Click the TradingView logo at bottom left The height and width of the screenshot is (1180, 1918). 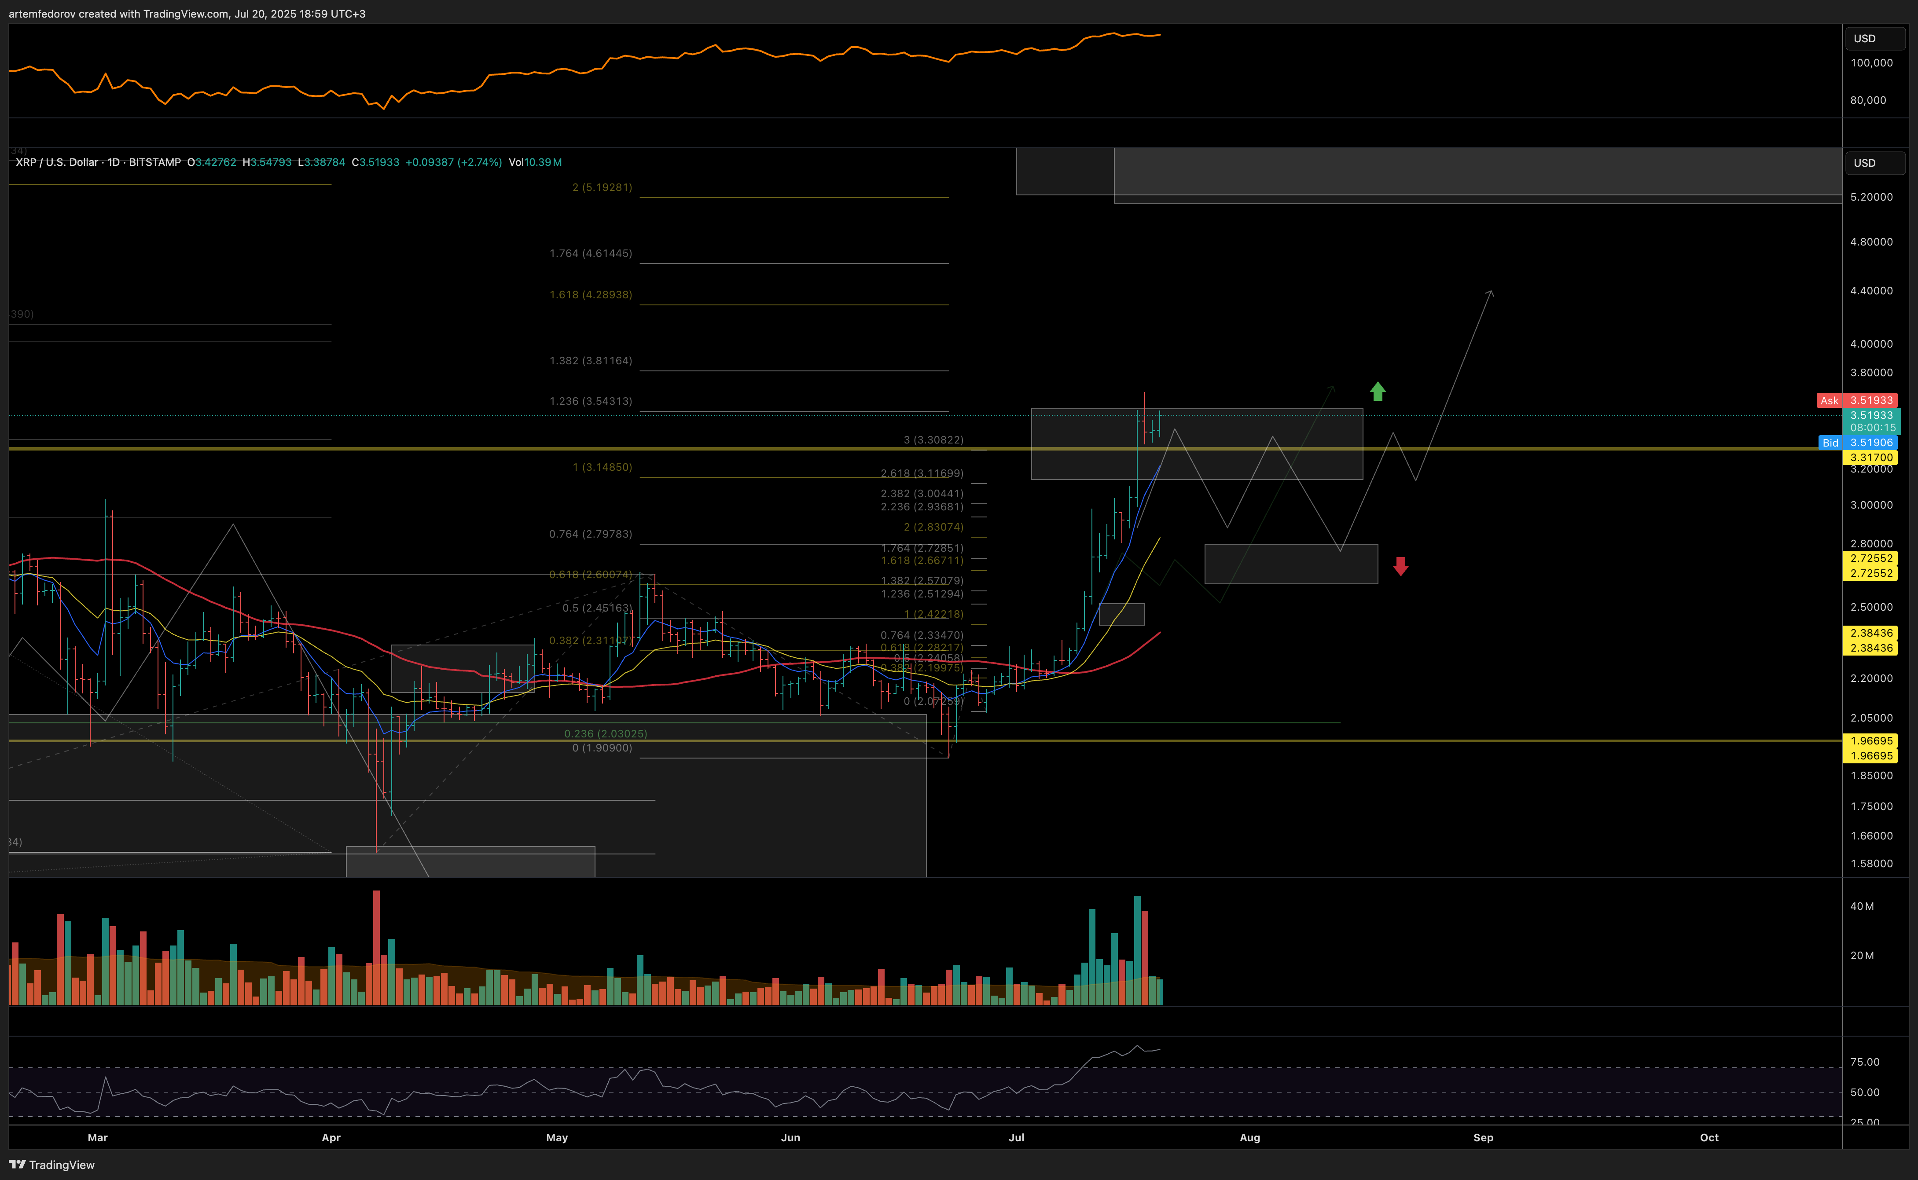click(x=51, y=1165)
